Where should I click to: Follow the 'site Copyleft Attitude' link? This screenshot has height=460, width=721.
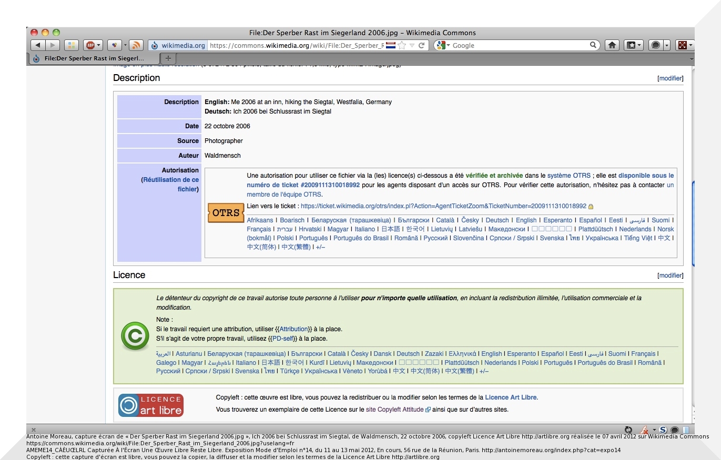click(394, 410)
